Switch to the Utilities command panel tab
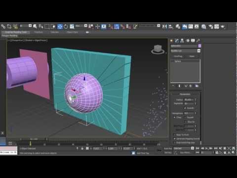The width and height of the screenshot is (237, 178). (198, 41)
